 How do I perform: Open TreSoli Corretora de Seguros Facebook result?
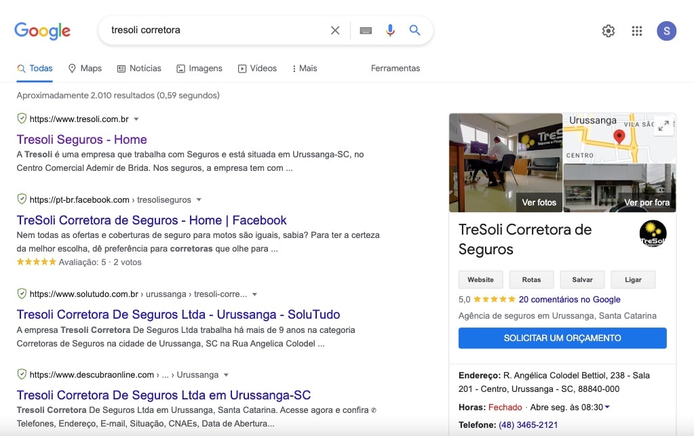pyautogui.click(x=151, y=220)
